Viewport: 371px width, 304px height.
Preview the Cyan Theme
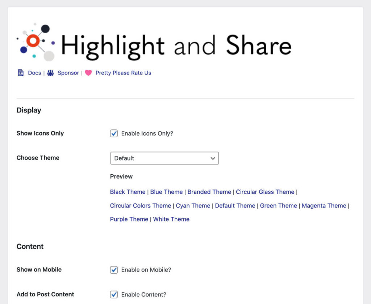click(x=193, y=206)
